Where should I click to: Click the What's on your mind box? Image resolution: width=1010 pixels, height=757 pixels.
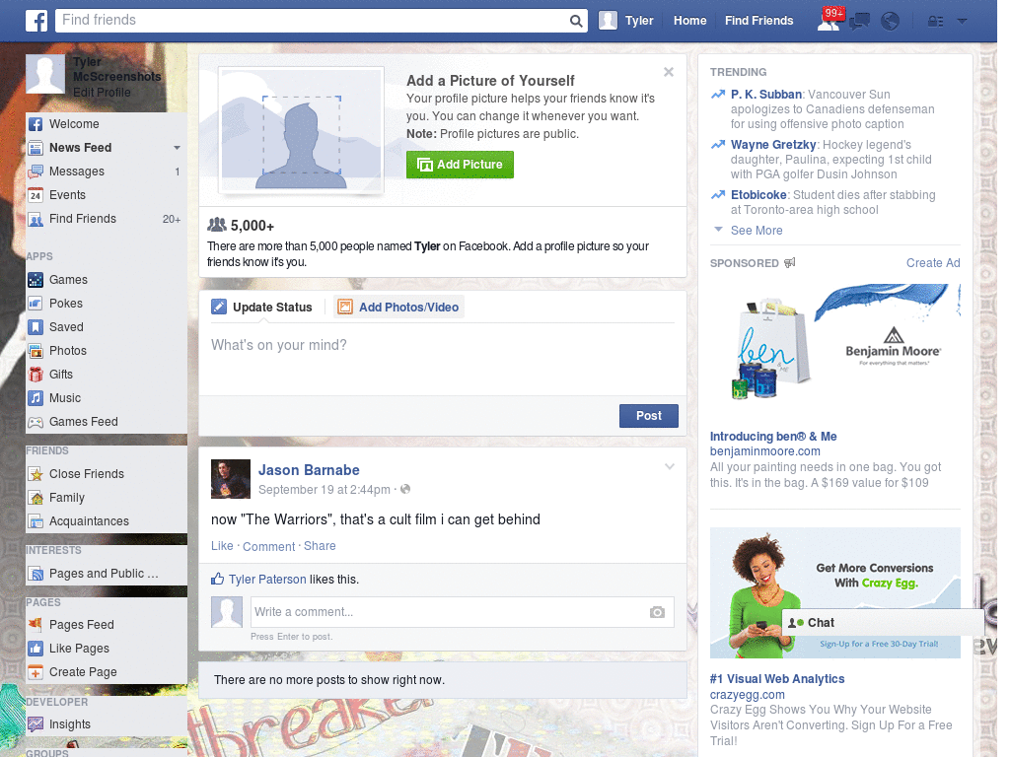click(443, 358)
